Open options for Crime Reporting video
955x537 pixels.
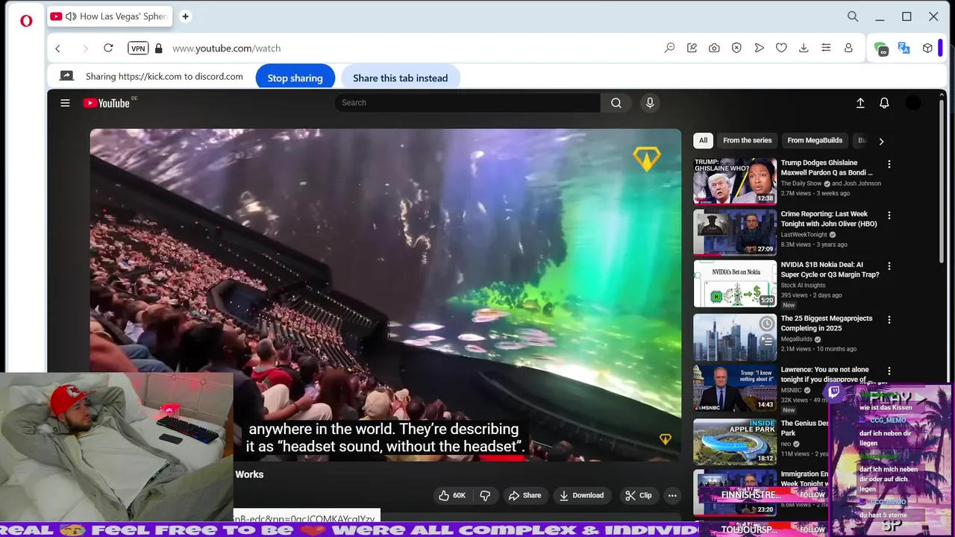click(889, 216)
